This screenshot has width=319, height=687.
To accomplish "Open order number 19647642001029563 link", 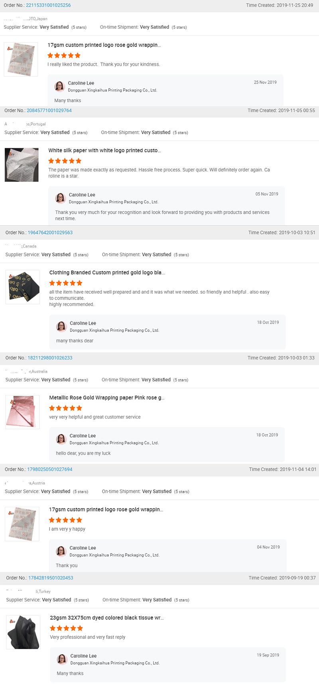I will coord(50,232).
